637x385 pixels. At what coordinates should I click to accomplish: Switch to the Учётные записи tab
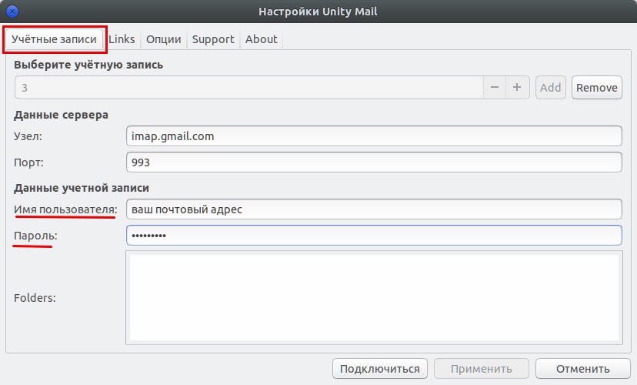pyautogui.click(x=54, y=39)
